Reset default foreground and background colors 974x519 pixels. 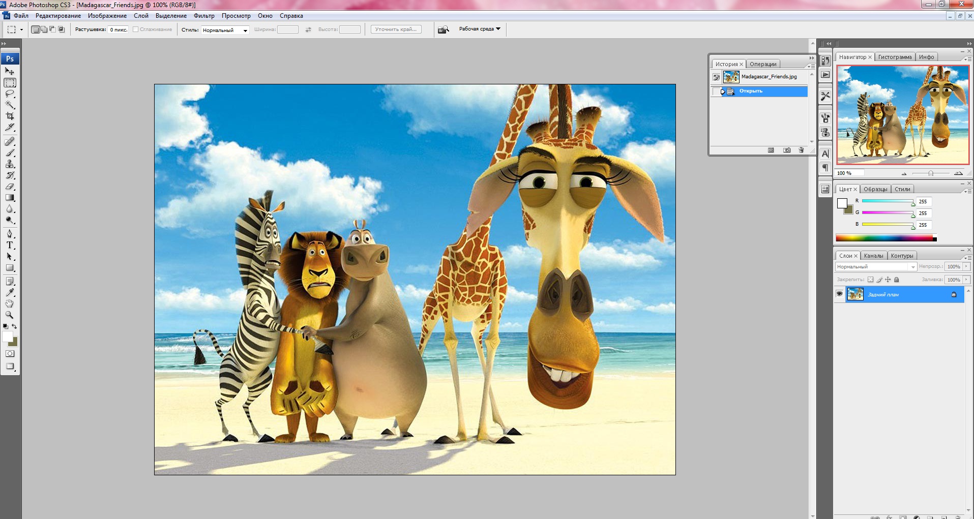click(x=5, y=326)
